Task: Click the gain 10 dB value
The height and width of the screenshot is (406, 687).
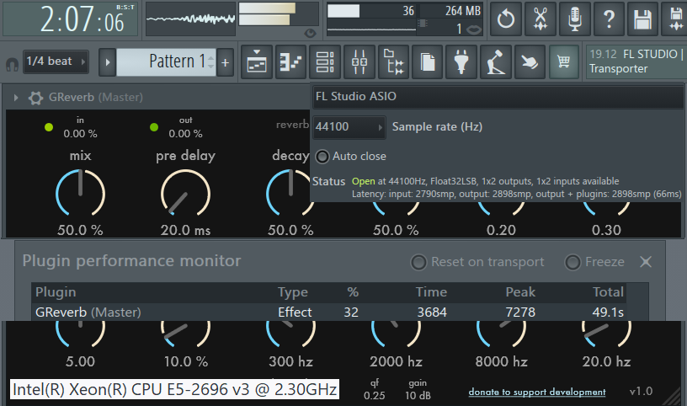Action: pos(418,396)
